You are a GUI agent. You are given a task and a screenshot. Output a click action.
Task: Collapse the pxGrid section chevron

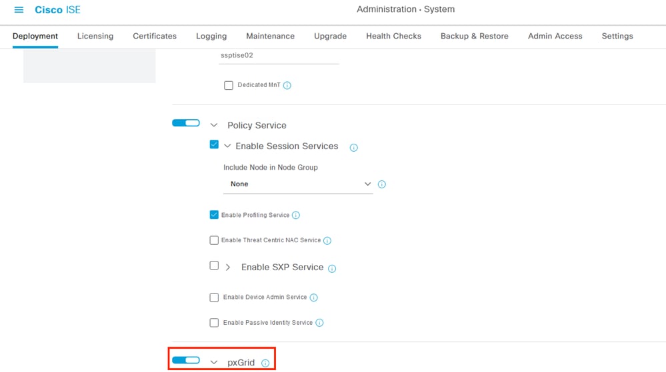213,362
